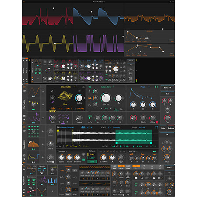The image size is (197, 197).
Task: Open Polysynth Note FX tab
Action: click(x=169, y=167)
